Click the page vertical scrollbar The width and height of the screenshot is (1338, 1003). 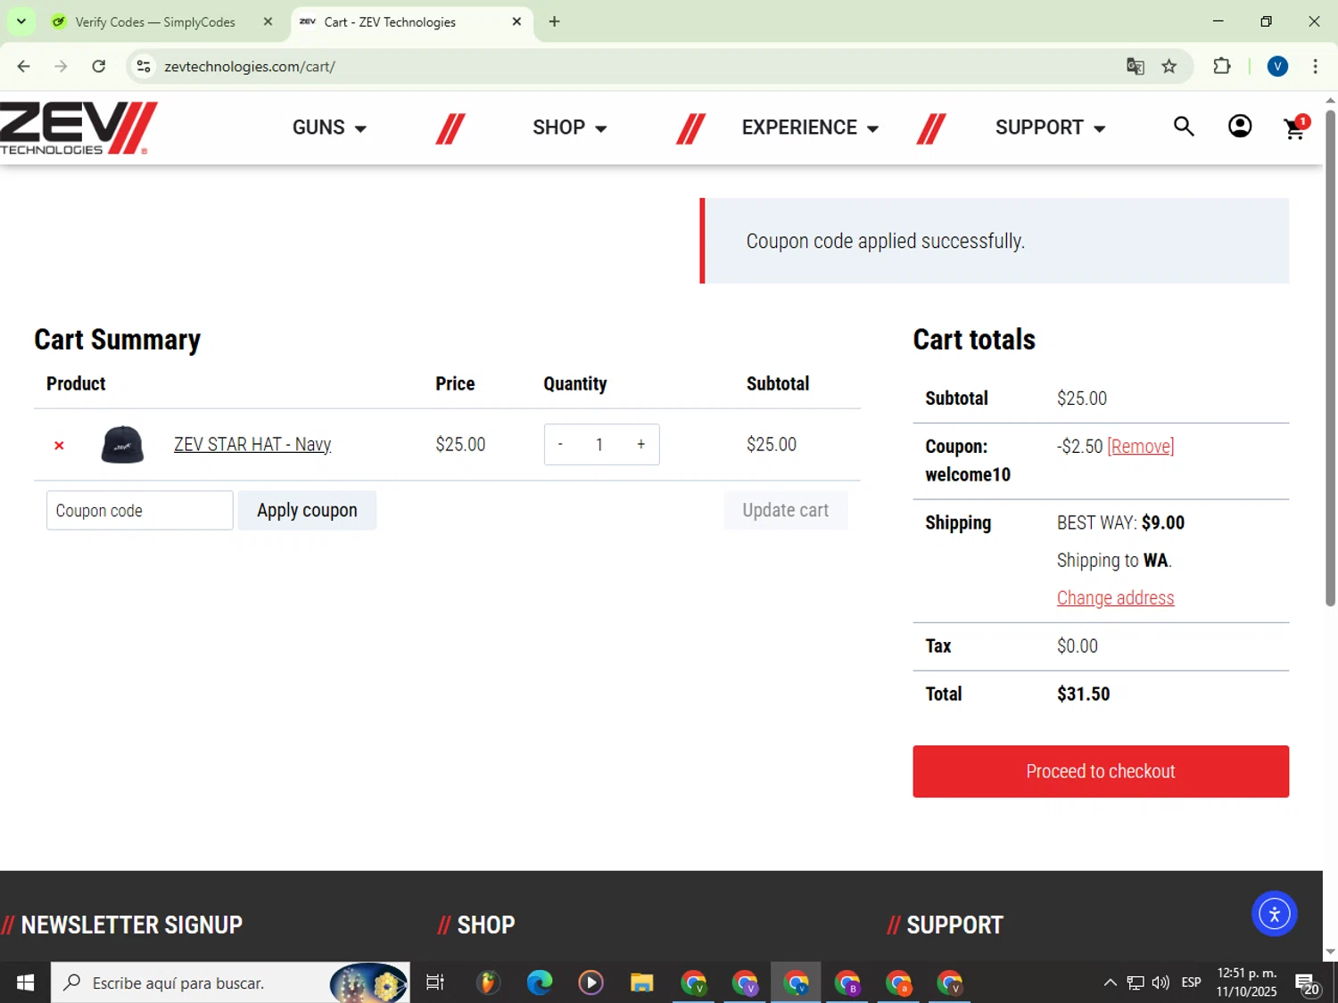pos(1330,357)
